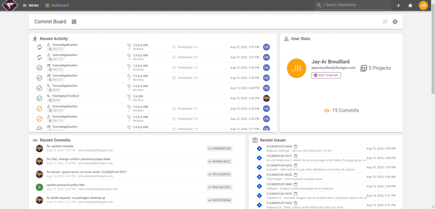
Task: Click the orange aborted icon on first 3:22 PM row
Action: pyautogui.click(x=40, y=108)
